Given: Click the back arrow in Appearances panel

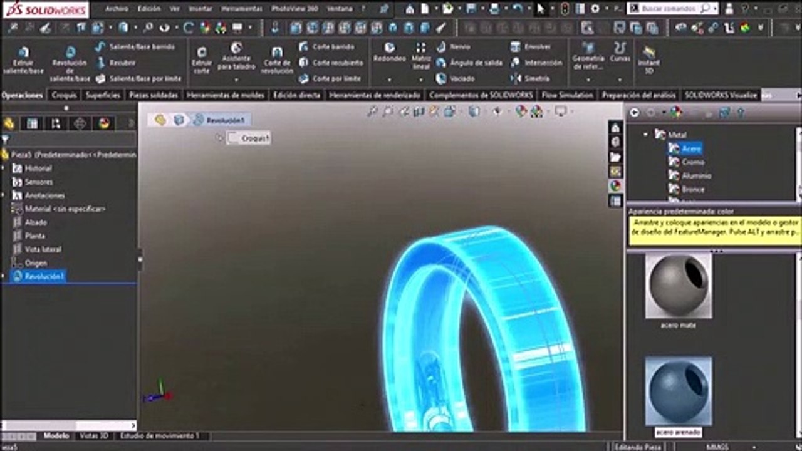Looking at the screenshot, I should pos(635,112).
